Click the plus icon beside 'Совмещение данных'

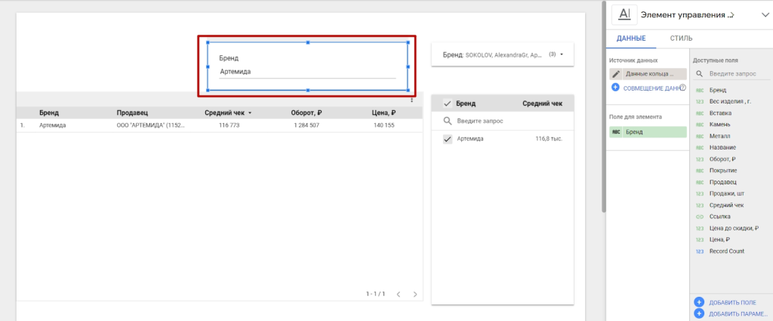coord(615,88)
